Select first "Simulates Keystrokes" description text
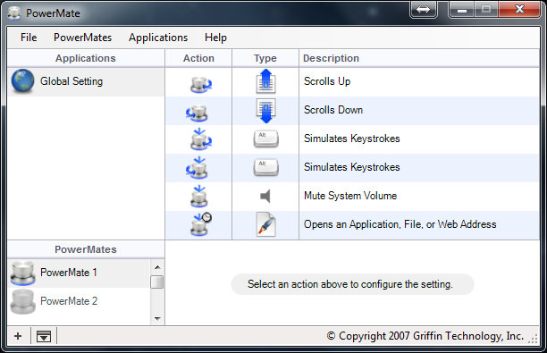The height and width of the screenshot is (353, 547). coord(351,139)
